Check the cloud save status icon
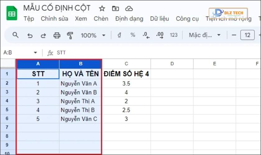 coord(129,8)
